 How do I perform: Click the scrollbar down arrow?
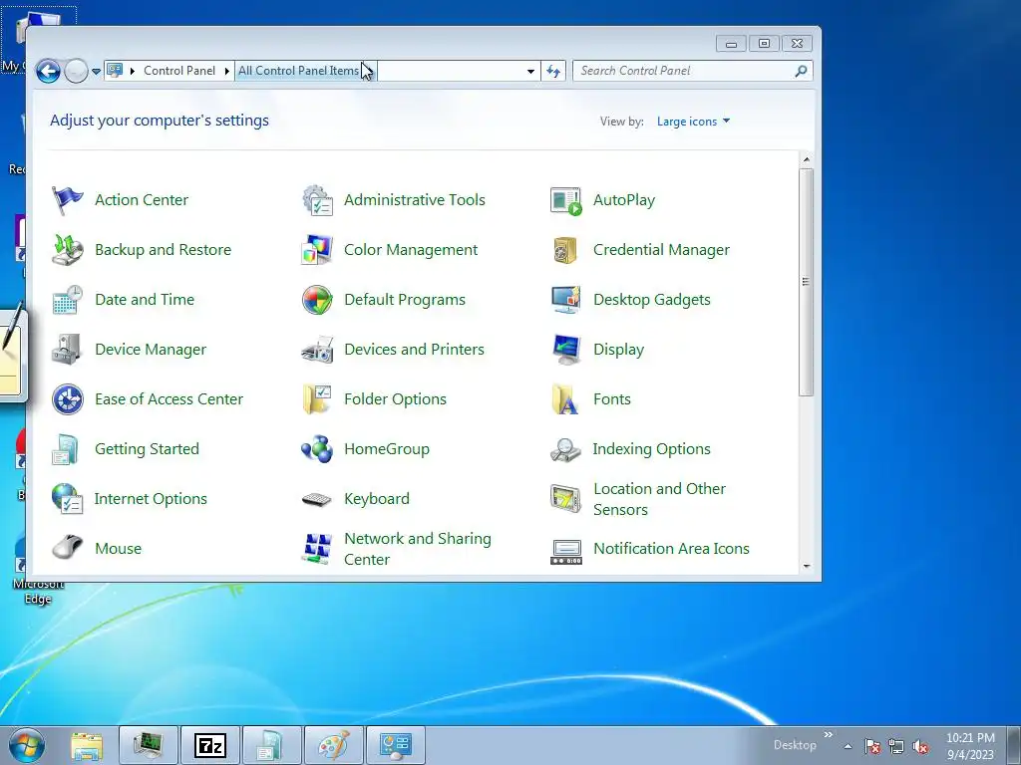click(806, 567)
